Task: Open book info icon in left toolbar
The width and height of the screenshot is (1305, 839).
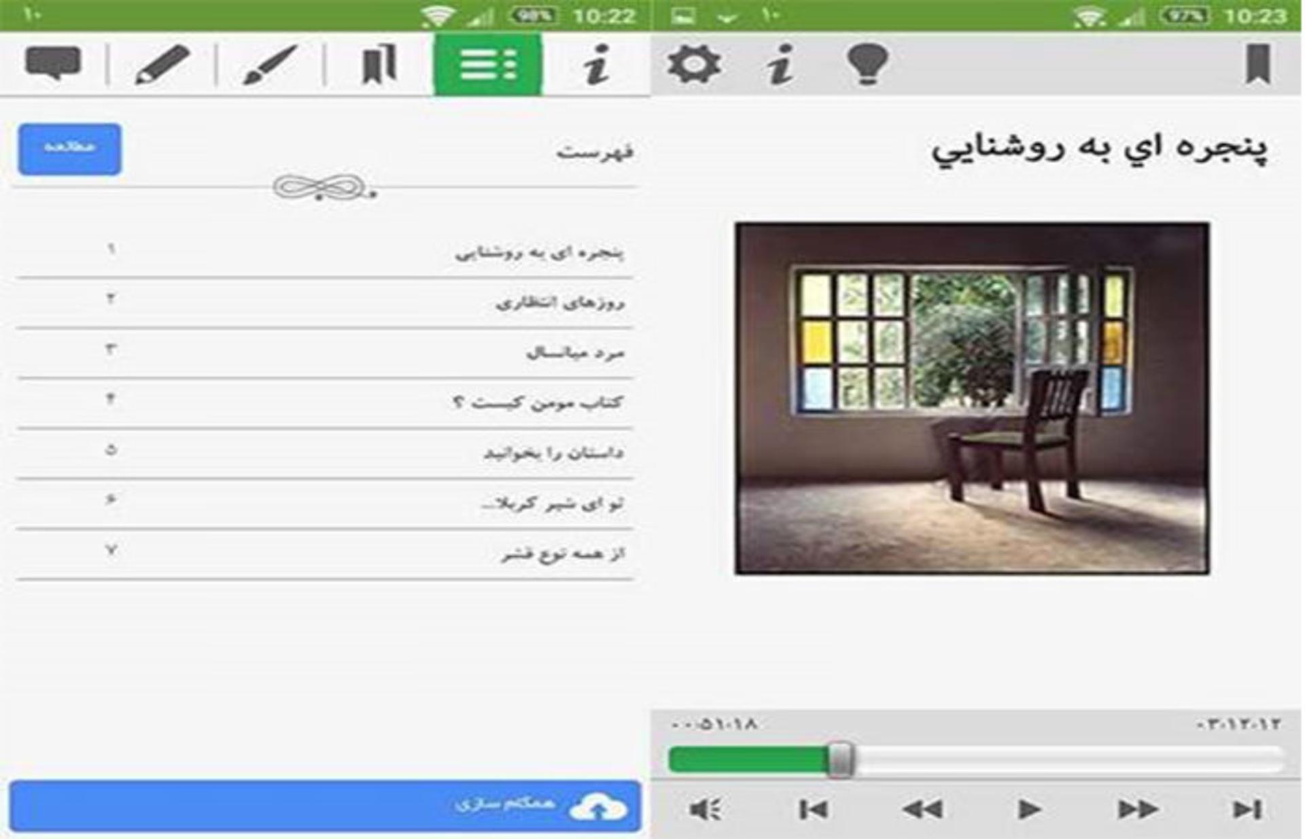Action: click(x=597, y=65)
